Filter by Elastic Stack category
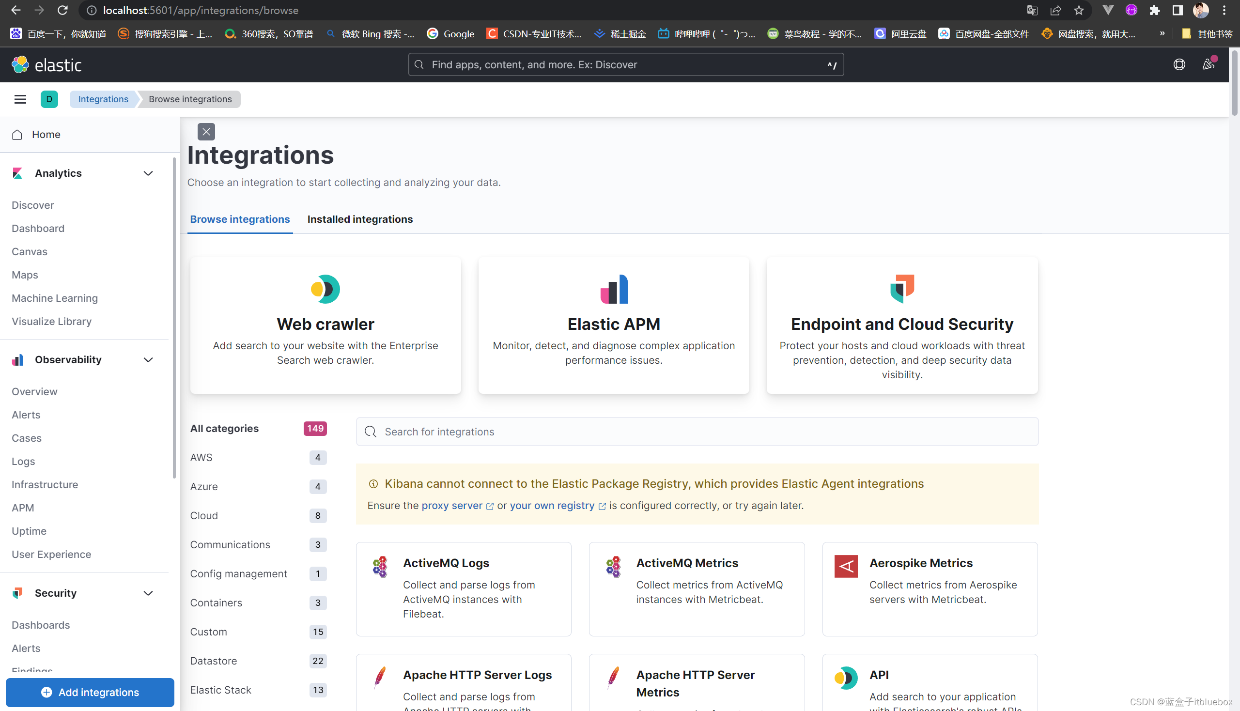 point(258,690)
